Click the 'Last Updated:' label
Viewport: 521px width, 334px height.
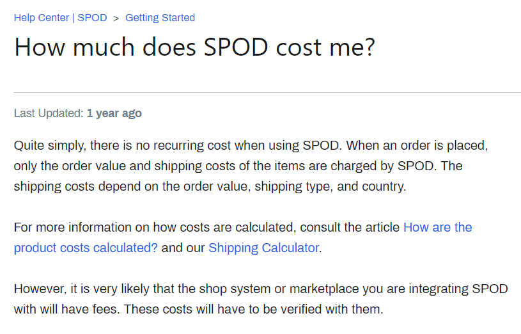(49, 113)
